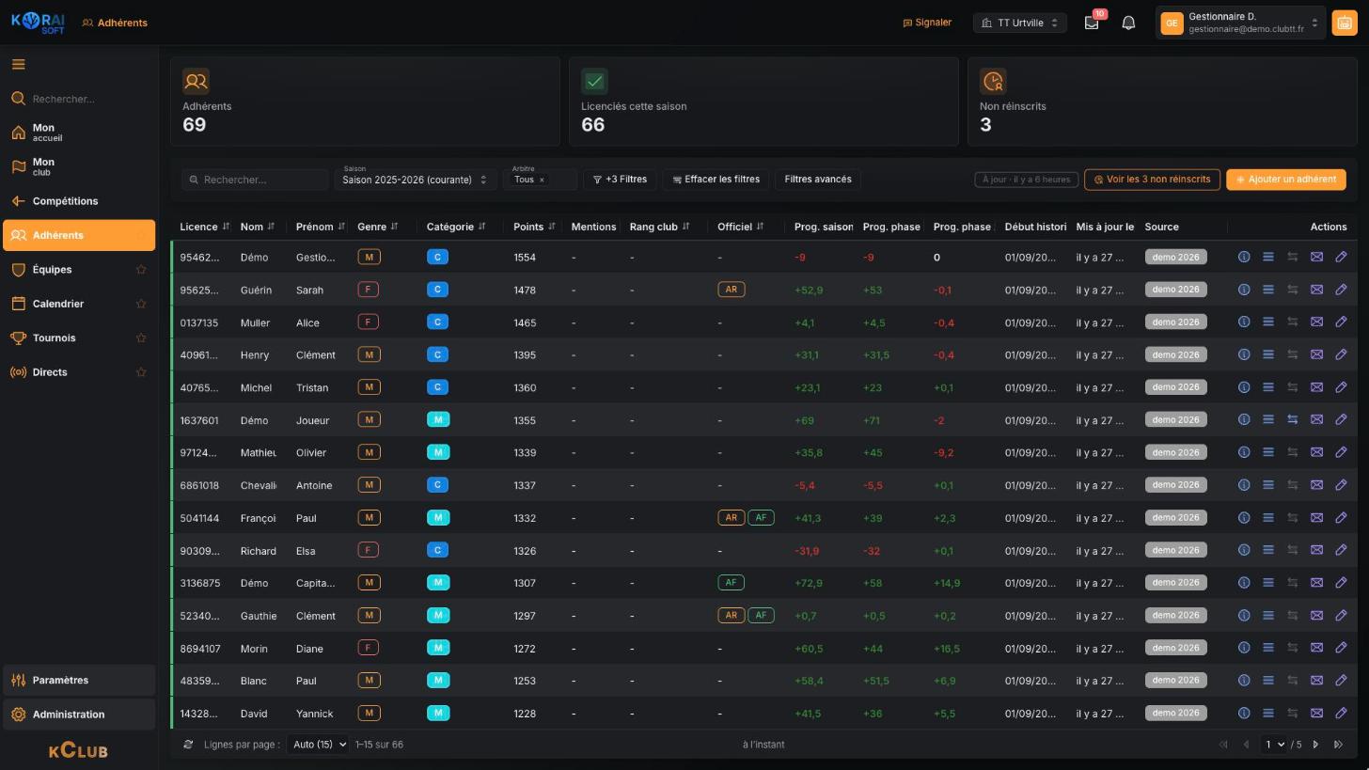Toggle favorite star for Équipes
Viewport: 1369px width, 770px height.
(141, 270)
